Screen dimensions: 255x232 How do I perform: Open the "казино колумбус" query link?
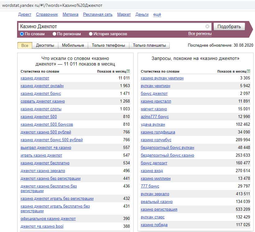coord(156,140)
